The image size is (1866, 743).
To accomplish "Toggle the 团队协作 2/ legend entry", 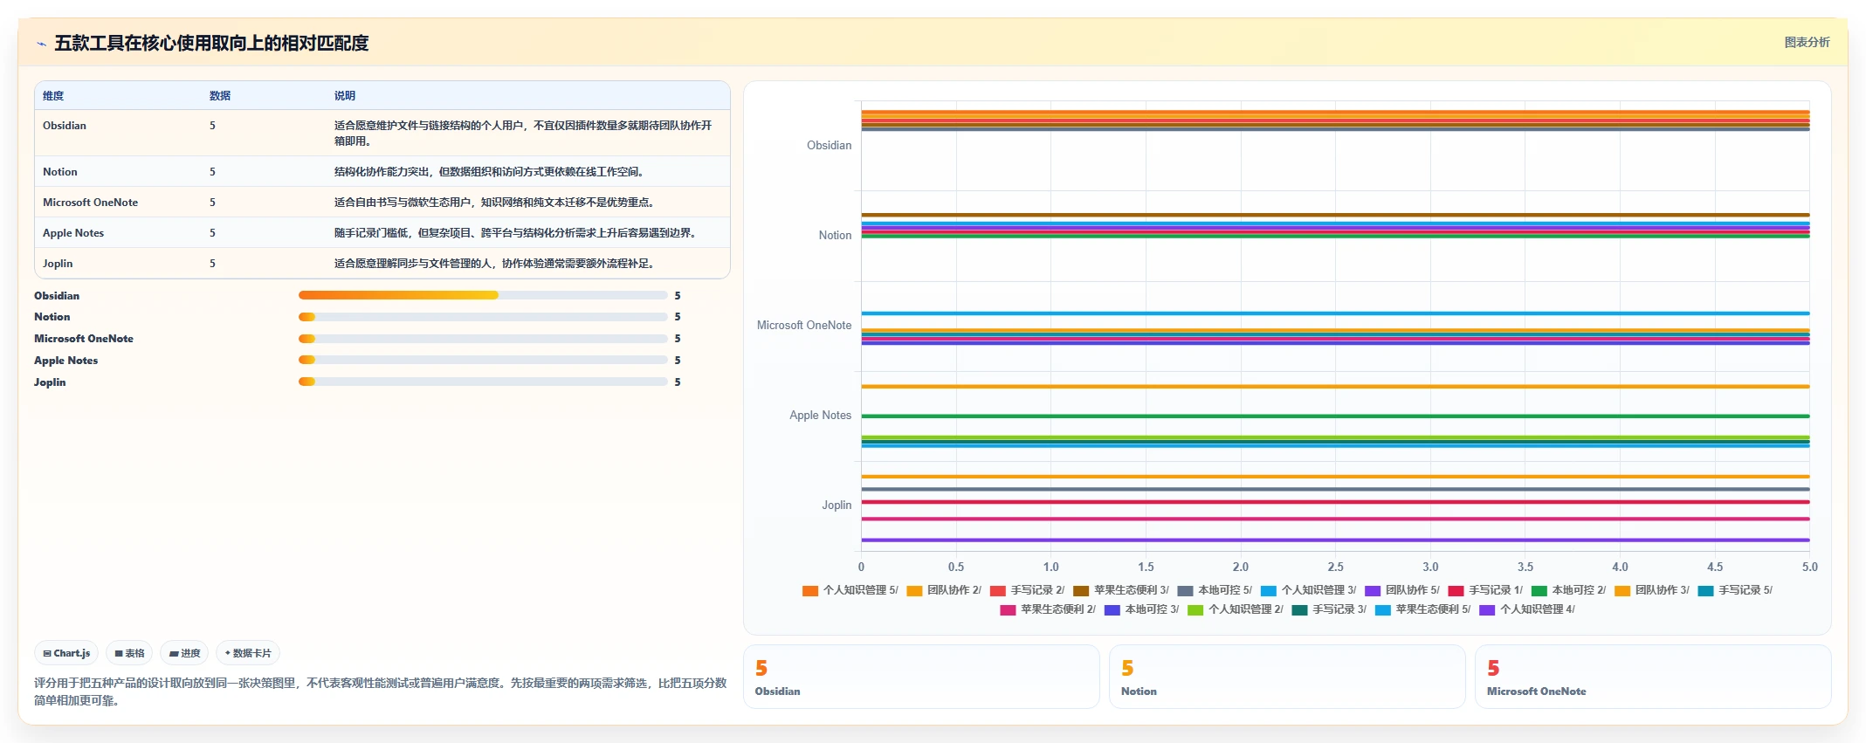I will pyautogui.click(x=944, y=590).
